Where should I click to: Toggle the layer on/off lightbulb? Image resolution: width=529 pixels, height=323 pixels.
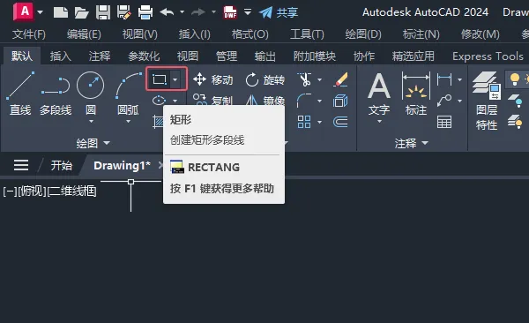515,79
